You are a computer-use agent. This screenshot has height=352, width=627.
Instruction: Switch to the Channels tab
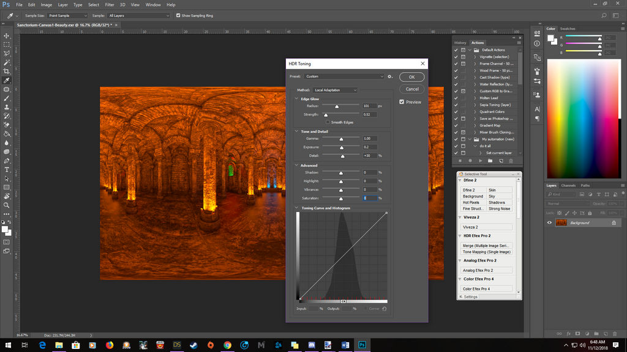pos(568,185)
